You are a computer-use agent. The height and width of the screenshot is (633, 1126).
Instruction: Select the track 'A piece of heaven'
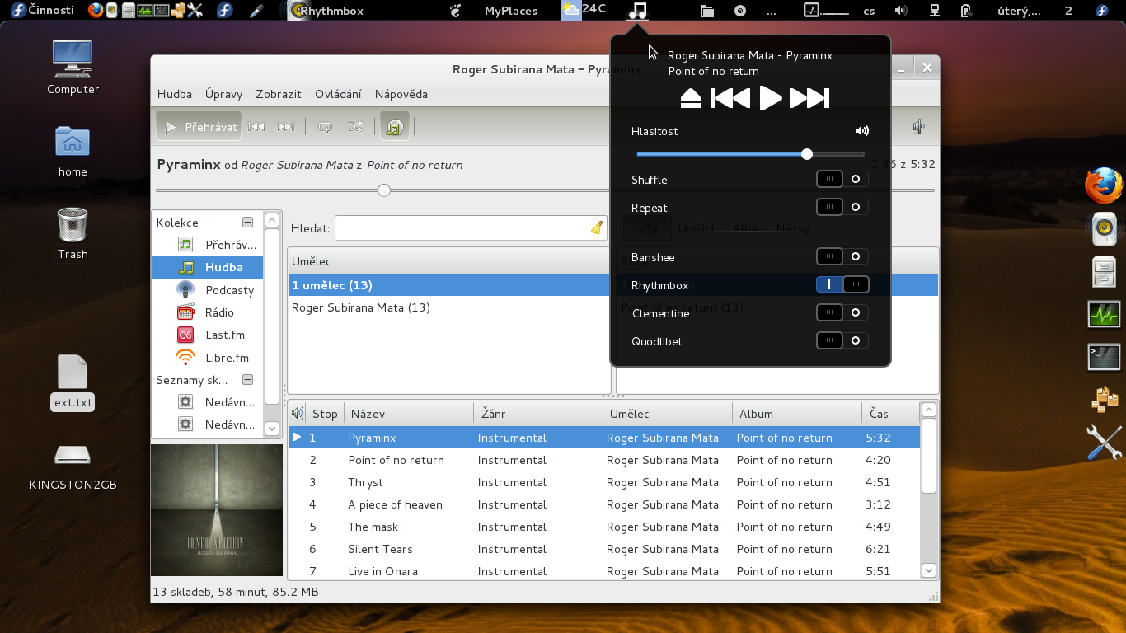603,504
